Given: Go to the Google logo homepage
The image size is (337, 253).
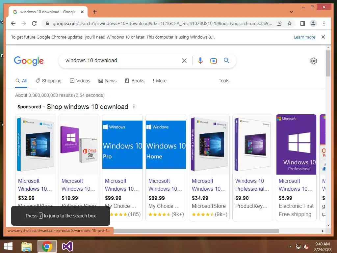Looking at the screenshot, I should click(x=29, y=61).
